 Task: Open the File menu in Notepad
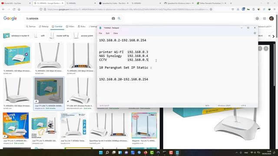(100, 33)
